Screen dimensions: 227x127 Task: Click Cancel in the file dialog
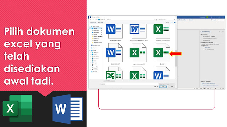pos(172,86)
